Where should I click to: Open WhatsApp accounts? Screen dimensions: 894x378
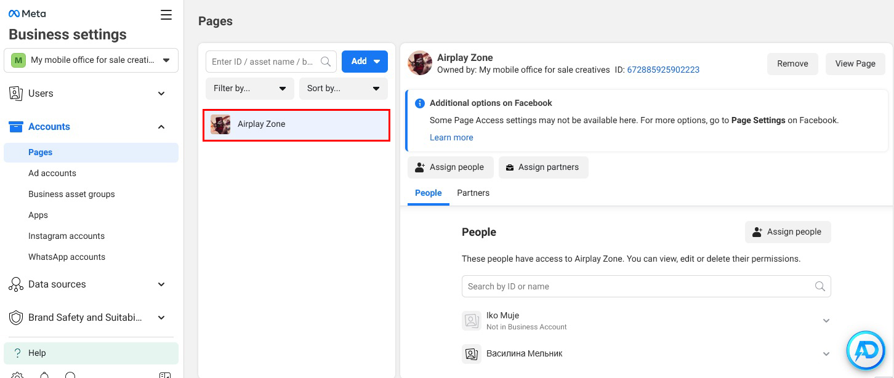tap(66, 257)
